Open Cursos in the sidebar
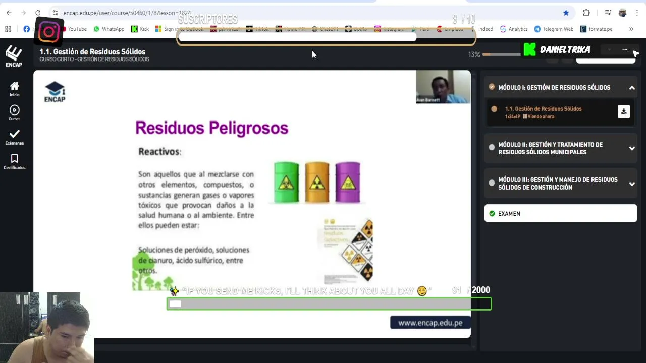The height and width of the screenshot is (363, 646). (x=14, y=113)
